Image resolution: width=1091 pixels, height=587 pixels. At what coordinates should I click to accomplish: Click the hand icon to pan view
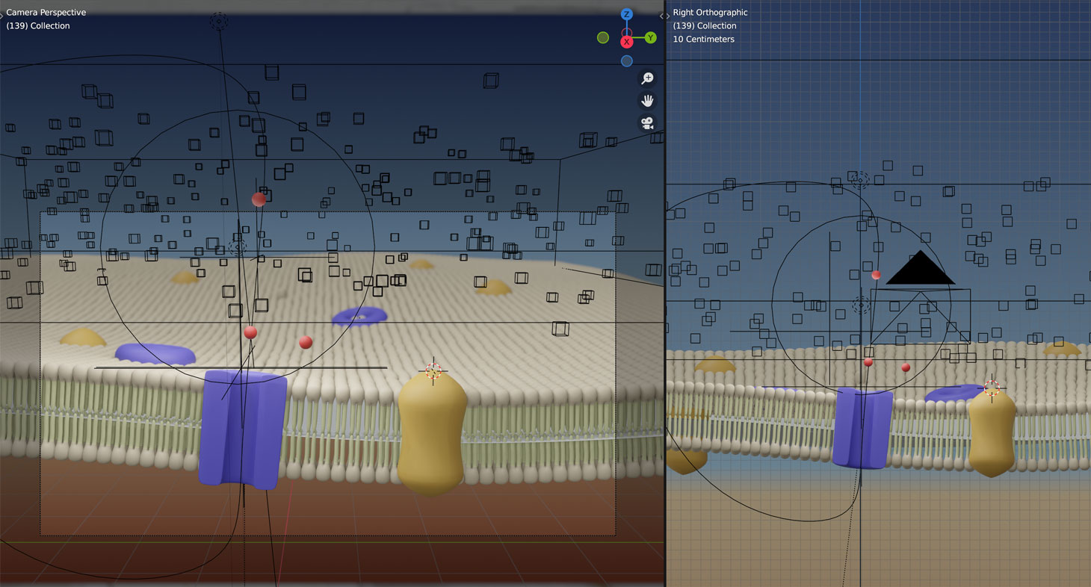point(647,101)
